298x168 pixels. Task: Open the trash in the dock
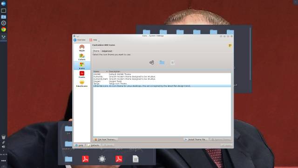[3, 137]
